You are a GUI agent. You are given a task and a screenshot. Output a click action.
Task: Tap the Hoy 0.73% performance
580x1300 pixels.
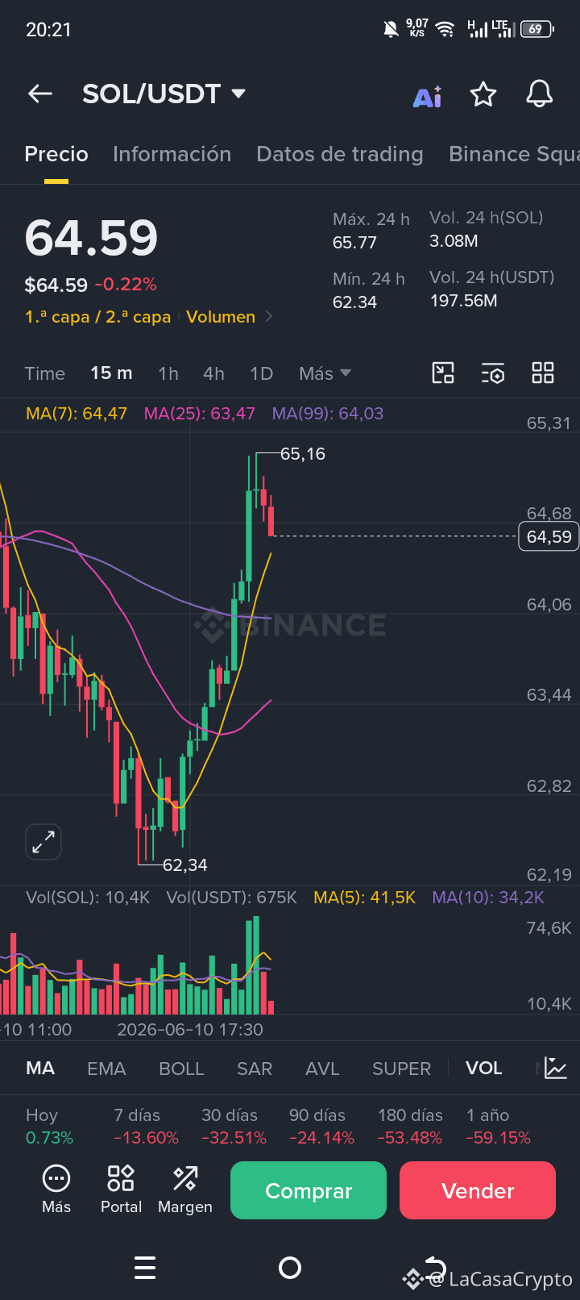(49, 1127)
